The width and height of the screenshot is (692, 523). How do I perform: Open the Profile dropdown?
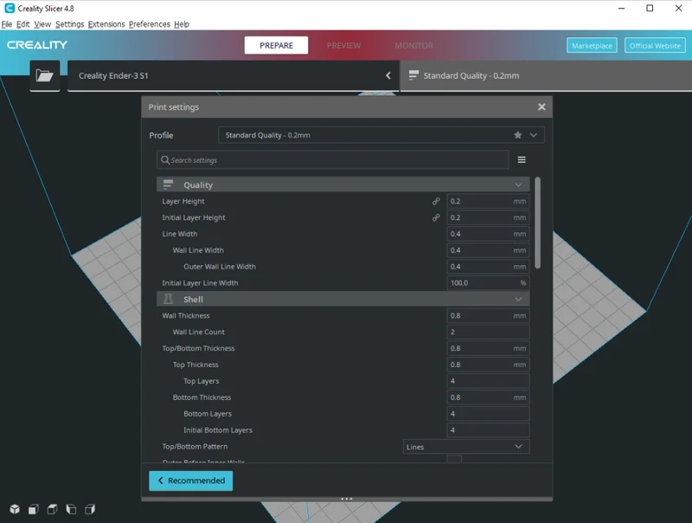pyautogui.click(x=381, y=135)
